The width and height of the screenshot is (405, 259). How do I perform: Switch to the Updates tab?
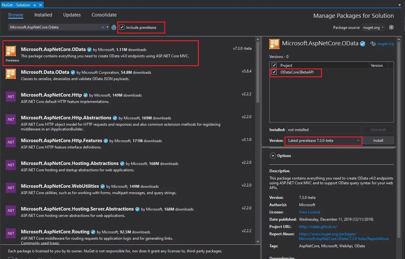pos(72,15)
